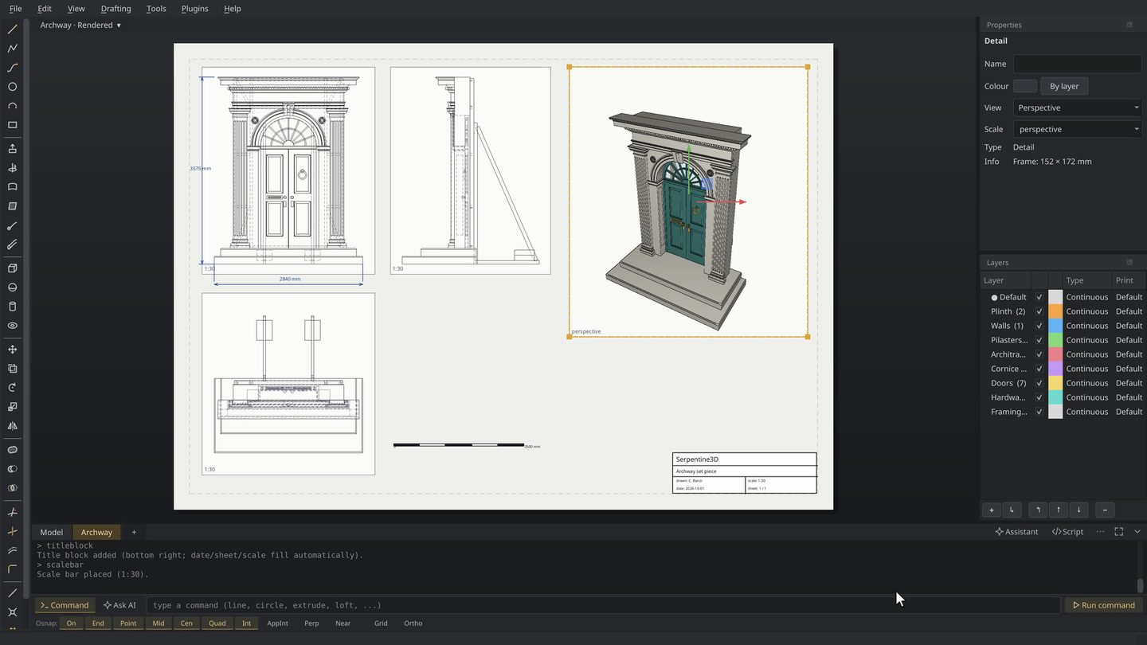Toggle the End osnap option
This screenshot has height=645, width=1147.
[98, 623]
